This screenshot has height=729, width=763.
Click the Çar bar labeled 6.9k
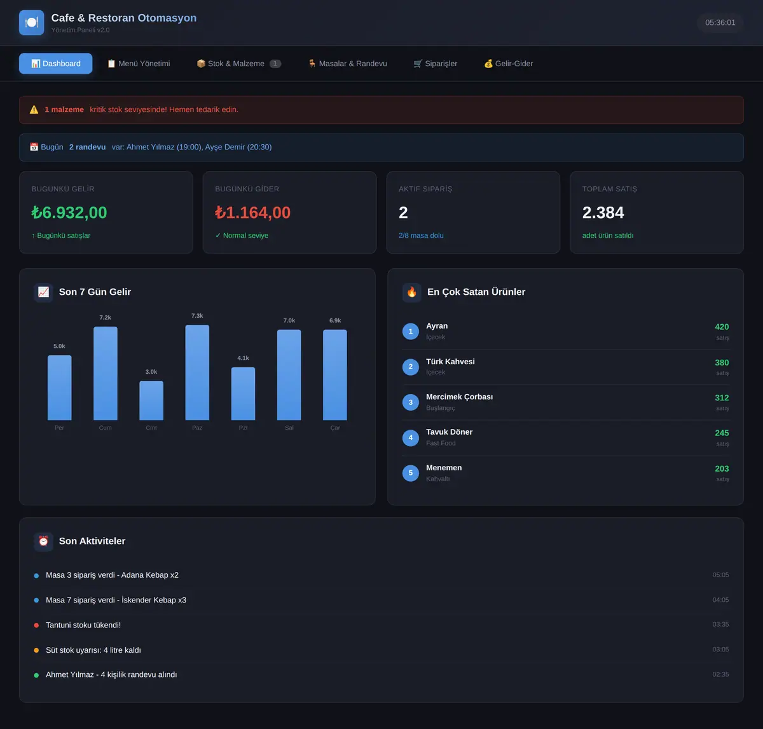(335, 375)
